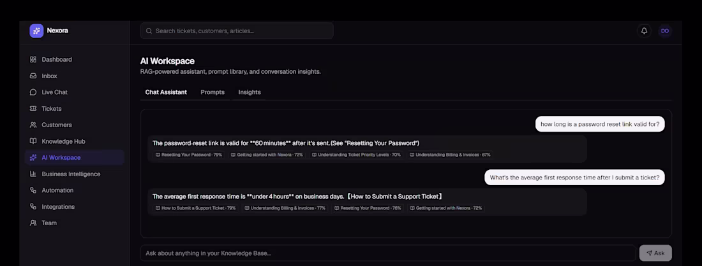The width and height of the screenshot is (702, 266).
Task: Go to Automation
Action: coord(74,190)
